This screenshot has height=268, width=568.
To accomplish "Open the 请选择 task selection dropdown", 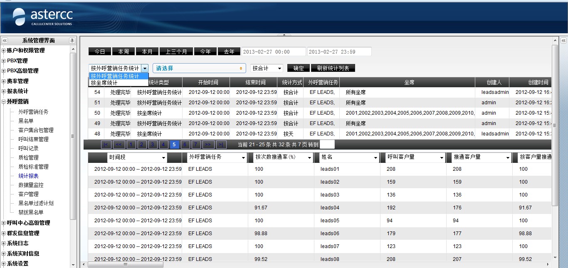I will 199,68.
